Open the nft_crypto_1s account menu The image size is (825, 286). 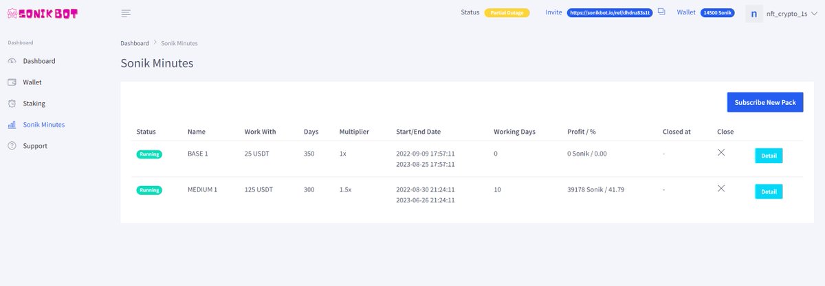(791, 13)
